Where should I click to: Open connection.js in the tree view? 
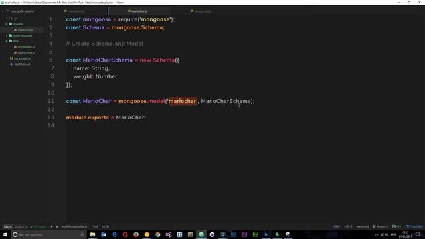click(x=26, y=47)
